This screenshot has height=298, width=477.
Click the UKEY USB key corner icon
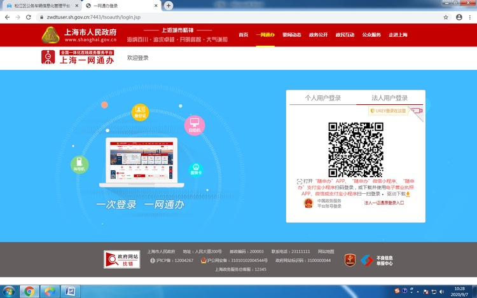[417, 111]
